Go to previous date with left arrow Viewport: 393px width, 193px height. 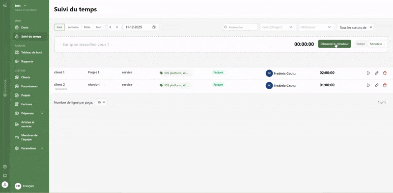(110, 27)
